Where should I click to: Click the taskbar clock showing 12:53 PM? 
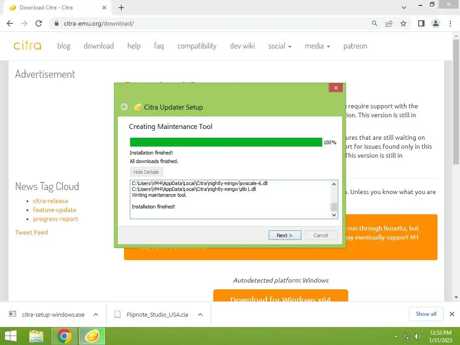click(x=441, y=336)
